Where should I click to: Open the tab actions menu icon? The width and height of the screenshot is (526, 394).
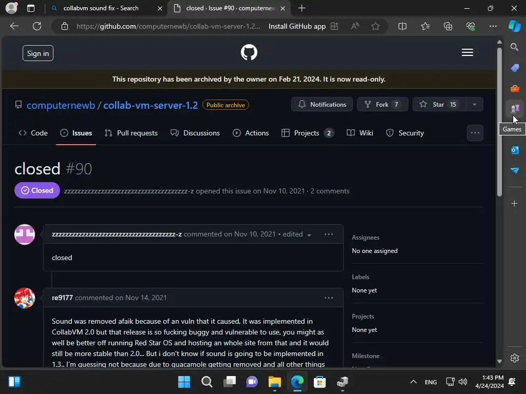(30, 8)
